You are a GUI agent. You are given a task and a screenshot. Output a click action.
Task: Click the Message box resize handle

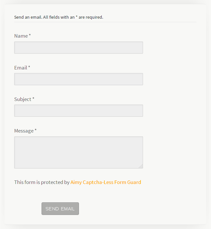(x=141, y=166)
